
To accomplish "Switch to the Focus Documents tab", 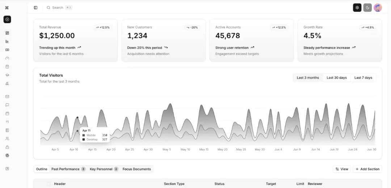I will 136,169.
